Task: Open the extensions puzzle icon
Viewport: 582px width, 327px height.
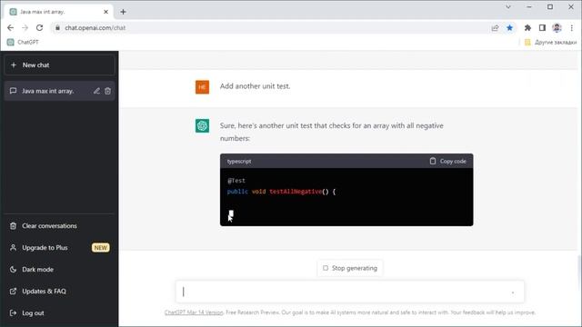Action: click(527, 28)
